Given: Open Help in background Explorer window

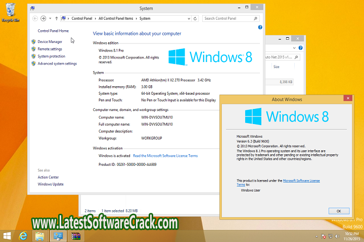Looking at the screenshot, I should [300, 48].
